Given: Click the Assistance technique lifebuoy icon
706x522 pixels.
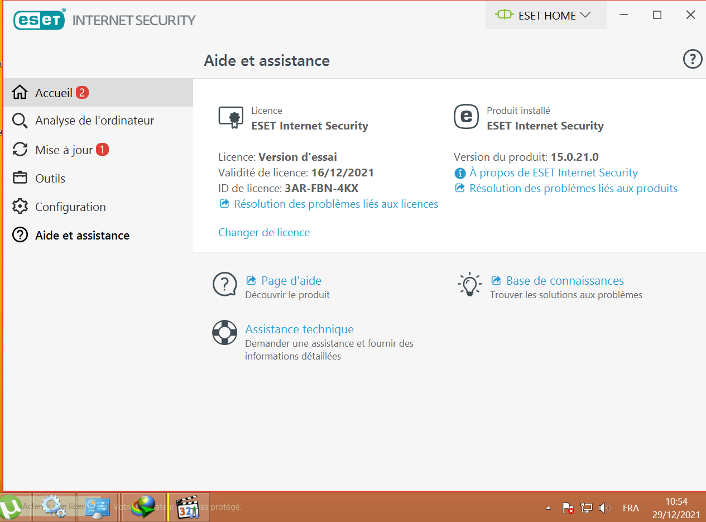Looking at the screenshot, I should click(225, 333).
